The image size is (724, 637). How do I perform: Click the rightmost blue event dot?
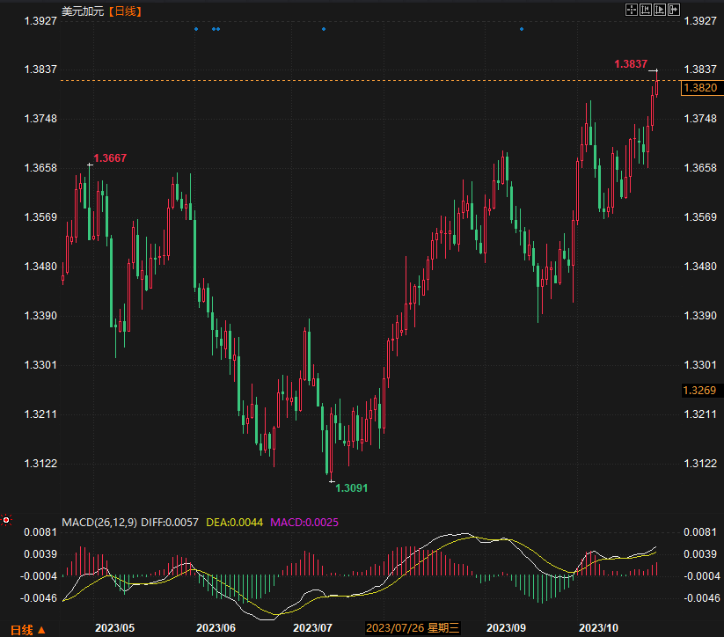pos(522,29)
